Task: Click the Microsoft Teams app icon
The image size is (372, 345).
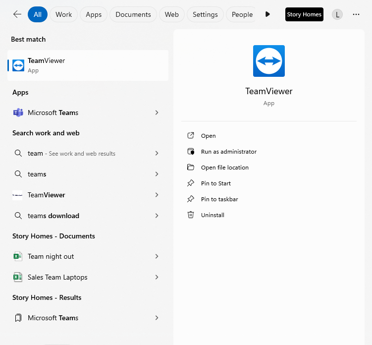Action: point(18,113)
